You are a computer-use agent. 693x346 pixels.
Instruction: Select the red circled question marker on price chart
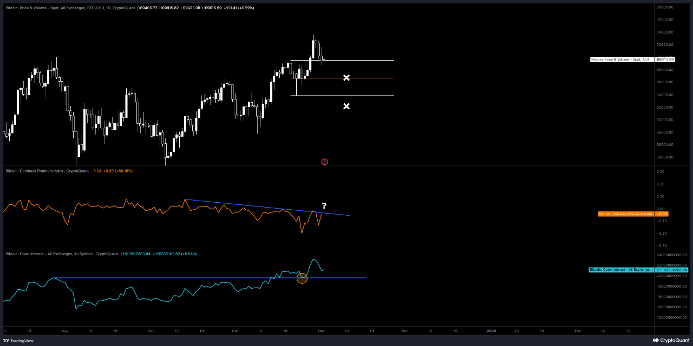(324, 162)
